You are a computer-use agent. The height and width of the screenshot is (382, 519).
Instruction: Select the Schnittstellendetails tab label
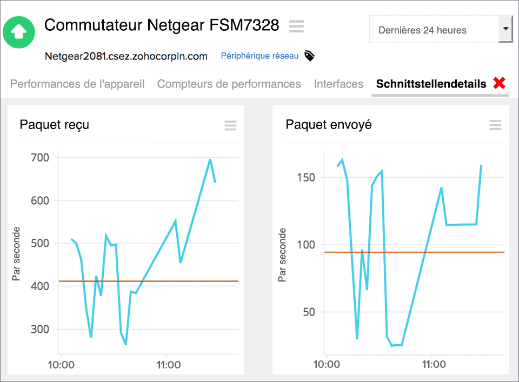[431, 84]
